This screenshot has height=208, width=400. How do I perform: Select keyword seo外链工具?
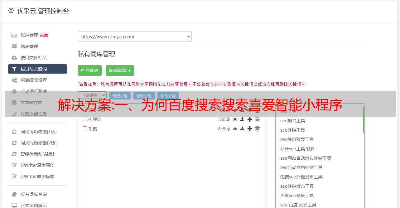tap(293, 130)
